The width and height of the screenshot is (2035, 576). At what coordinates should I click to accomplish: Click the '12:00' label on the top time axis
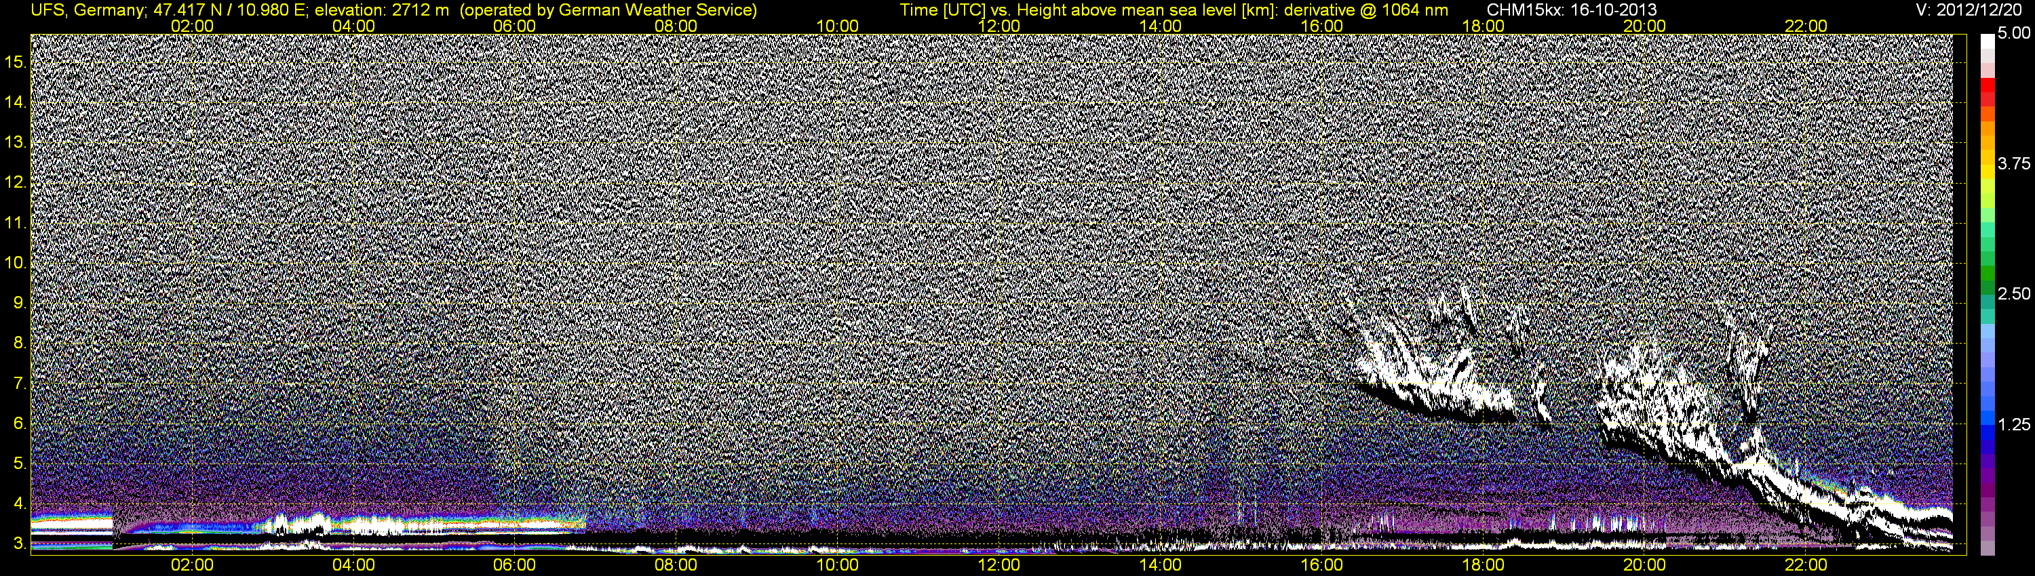999,26
